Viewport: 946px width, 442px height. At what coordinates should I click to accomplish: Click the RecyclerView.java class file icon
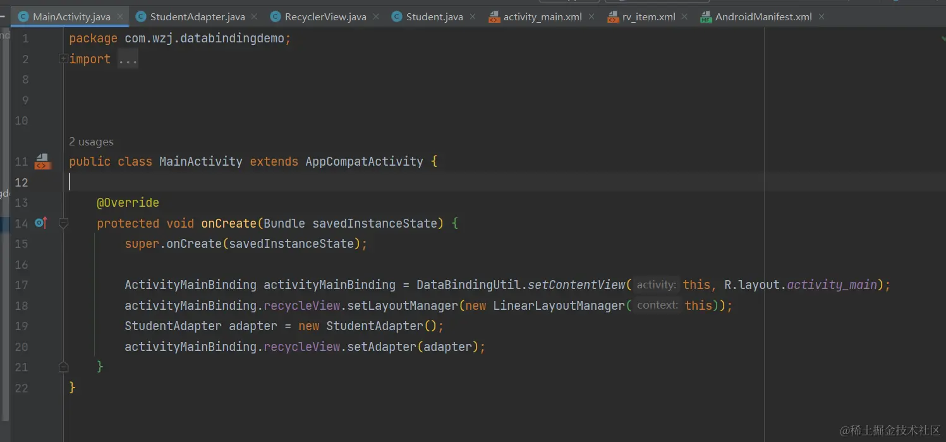click(276, 17)
